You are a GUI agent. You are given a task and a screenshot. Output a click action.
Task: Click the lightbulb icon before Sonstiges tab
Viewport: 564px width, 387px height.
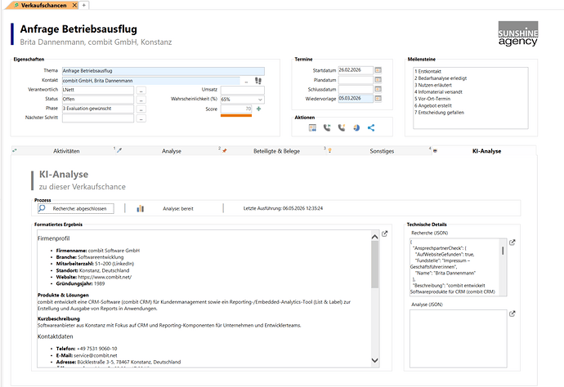coord(329,151)
